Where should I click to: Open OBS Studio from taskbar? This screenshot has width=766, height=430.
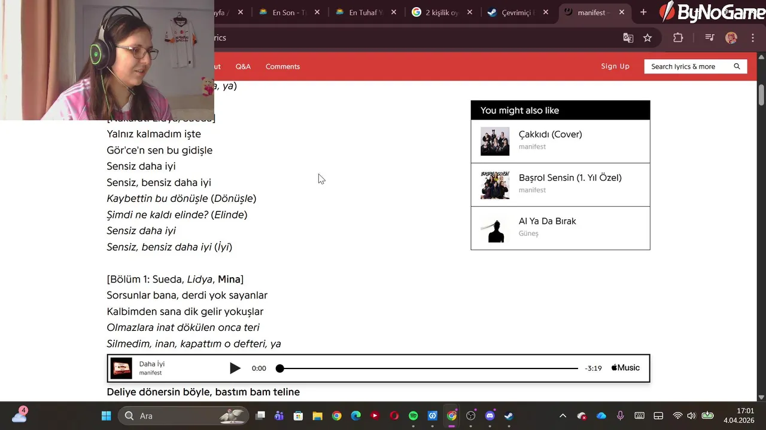pos(471,416)
